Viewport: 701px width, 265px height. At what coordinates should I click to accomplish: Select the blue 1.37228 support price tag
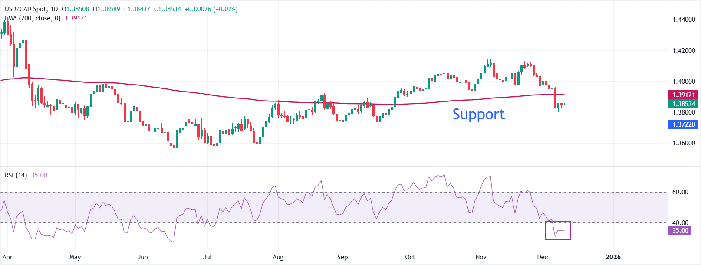pyautogui.click(x=683, y=124)
